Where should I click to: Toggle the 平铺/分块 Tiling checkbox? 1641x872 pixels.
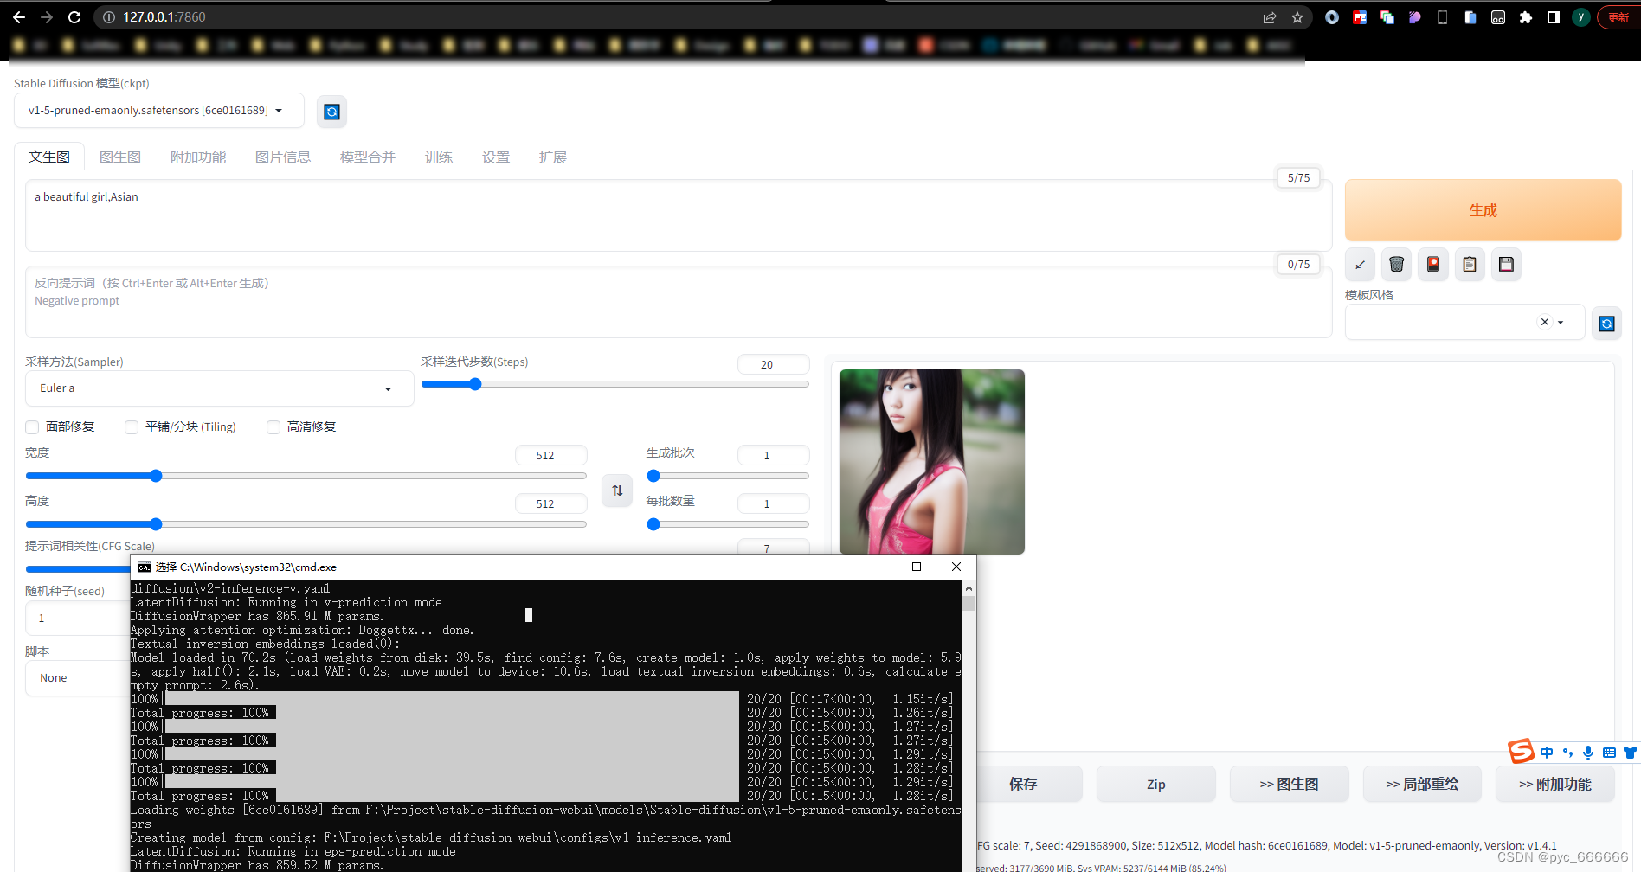tap(132, 426)
